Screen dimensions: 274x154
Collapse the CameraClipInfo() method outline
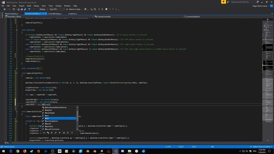pos(17,73)
